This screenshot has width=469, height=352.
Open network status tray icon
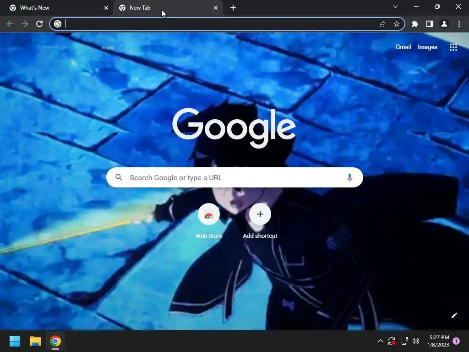[x=404, y=341]
